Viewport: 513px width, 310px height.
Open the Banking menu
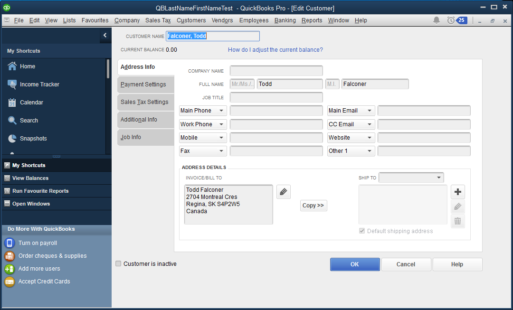click(x=285, y=20)
